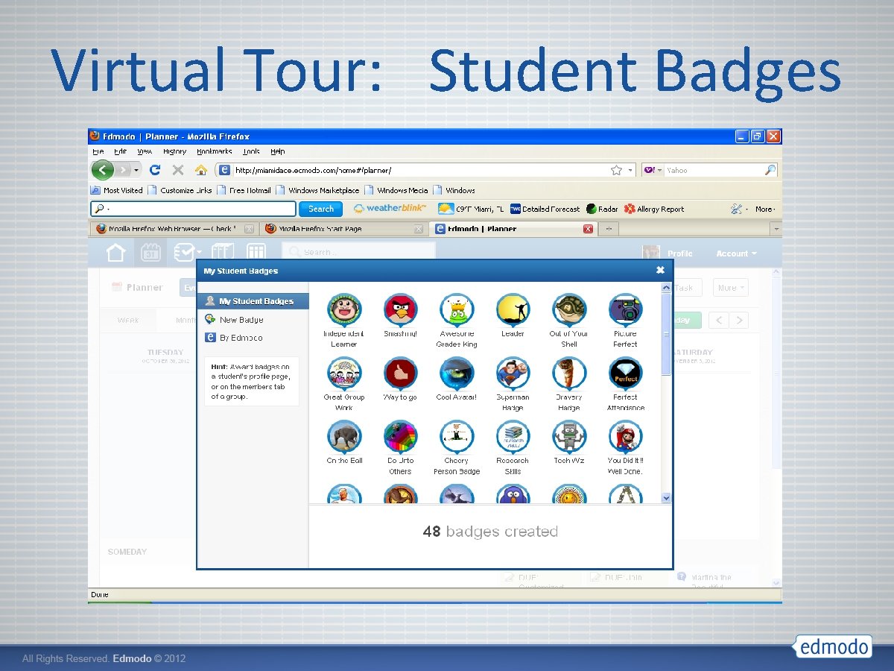Screen dimensions: 894x671
Task: Open the Planner calendar icon
Action: (150, 252)
